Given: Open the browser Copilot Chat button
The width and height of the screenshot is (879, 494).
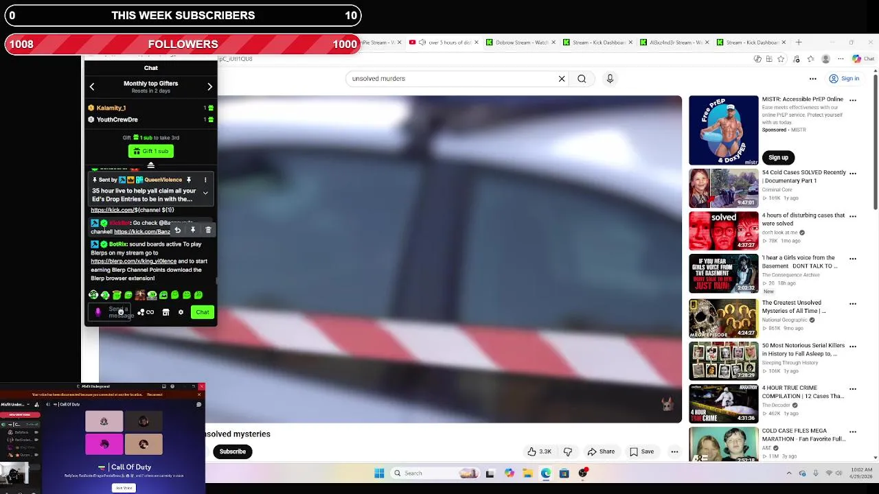Looking at the screenshot, I should [x=863, y=59].
